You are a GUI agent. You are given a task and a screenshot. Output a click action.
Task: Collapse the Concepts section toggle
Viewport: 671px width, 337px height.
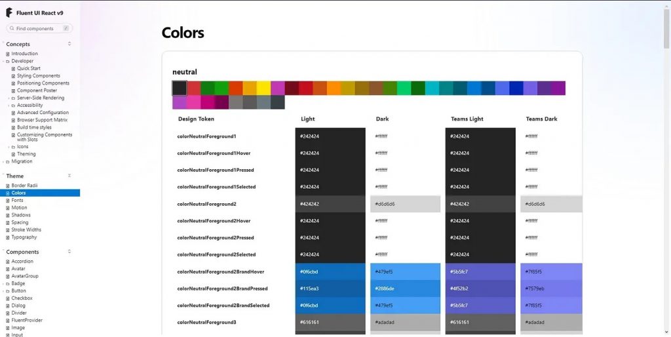69,44
